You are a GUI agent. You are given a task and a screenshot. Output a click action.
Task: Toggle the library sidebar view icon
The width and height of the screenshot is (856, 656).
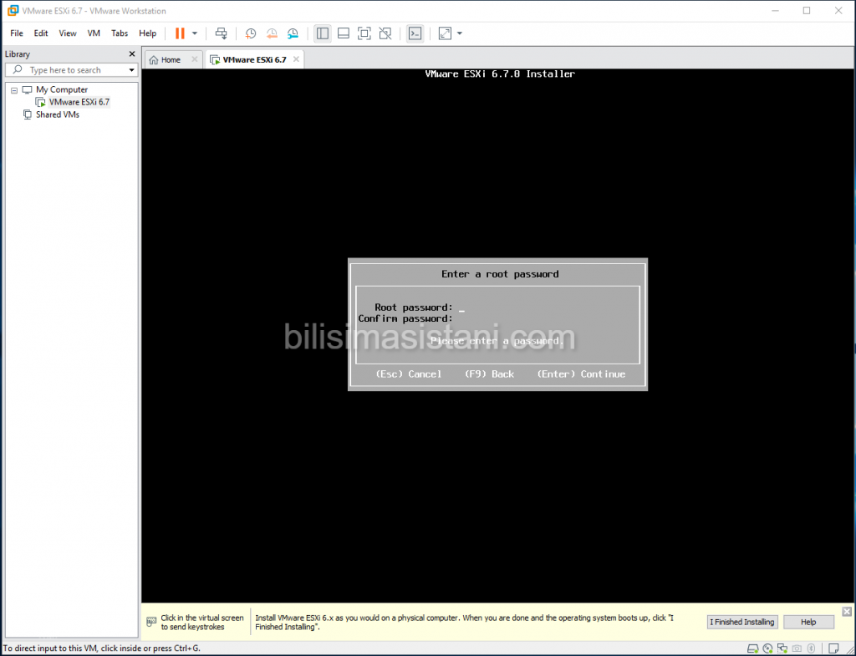[323, 33]
